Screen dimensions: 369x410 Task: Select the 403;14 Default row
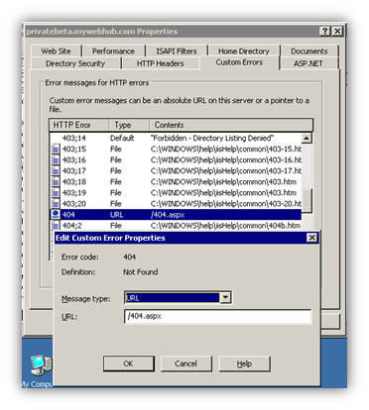point(176,138)
